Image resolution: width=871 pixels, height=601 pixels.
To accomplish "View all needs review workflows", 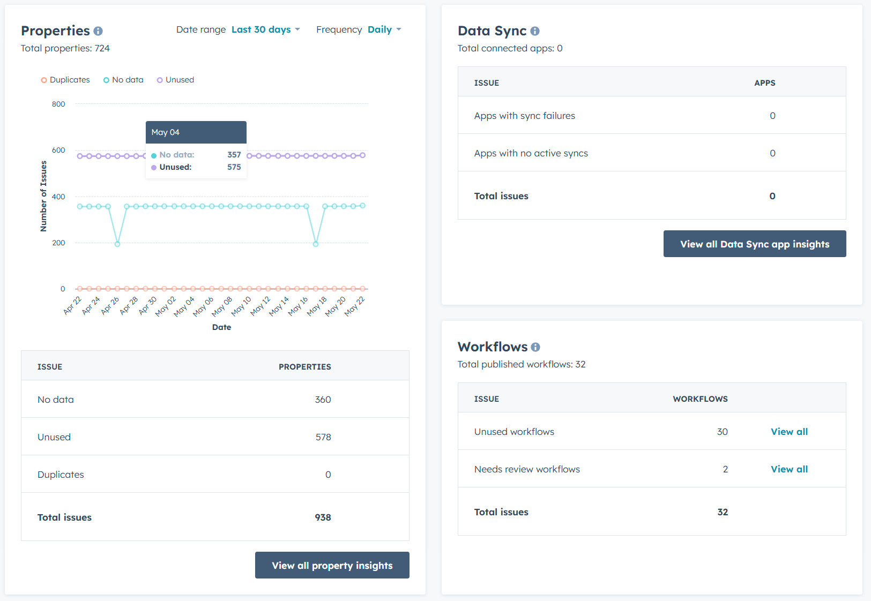I will (789, 469).
